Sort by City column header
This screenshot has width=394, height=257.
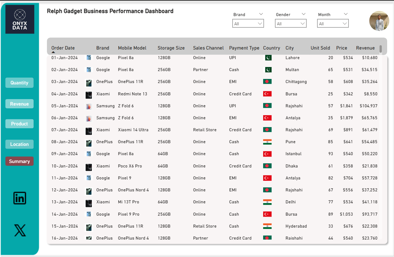(x=290, y=48)
